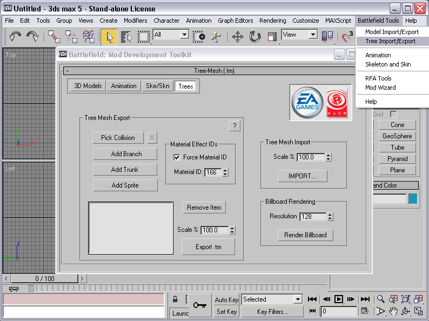This screenshot has height=321, width=429.
Task: Activate the Select Object arrow tool
Action: [109, 37]
